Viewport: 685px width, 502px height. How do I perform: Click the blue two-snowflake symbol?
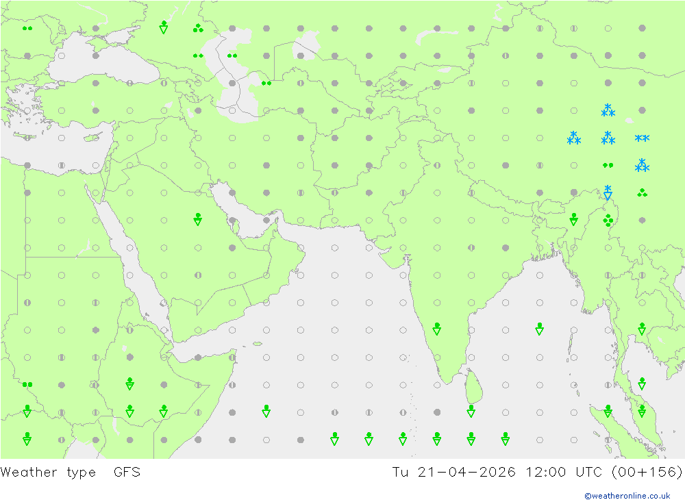click(x=642, y=138)
